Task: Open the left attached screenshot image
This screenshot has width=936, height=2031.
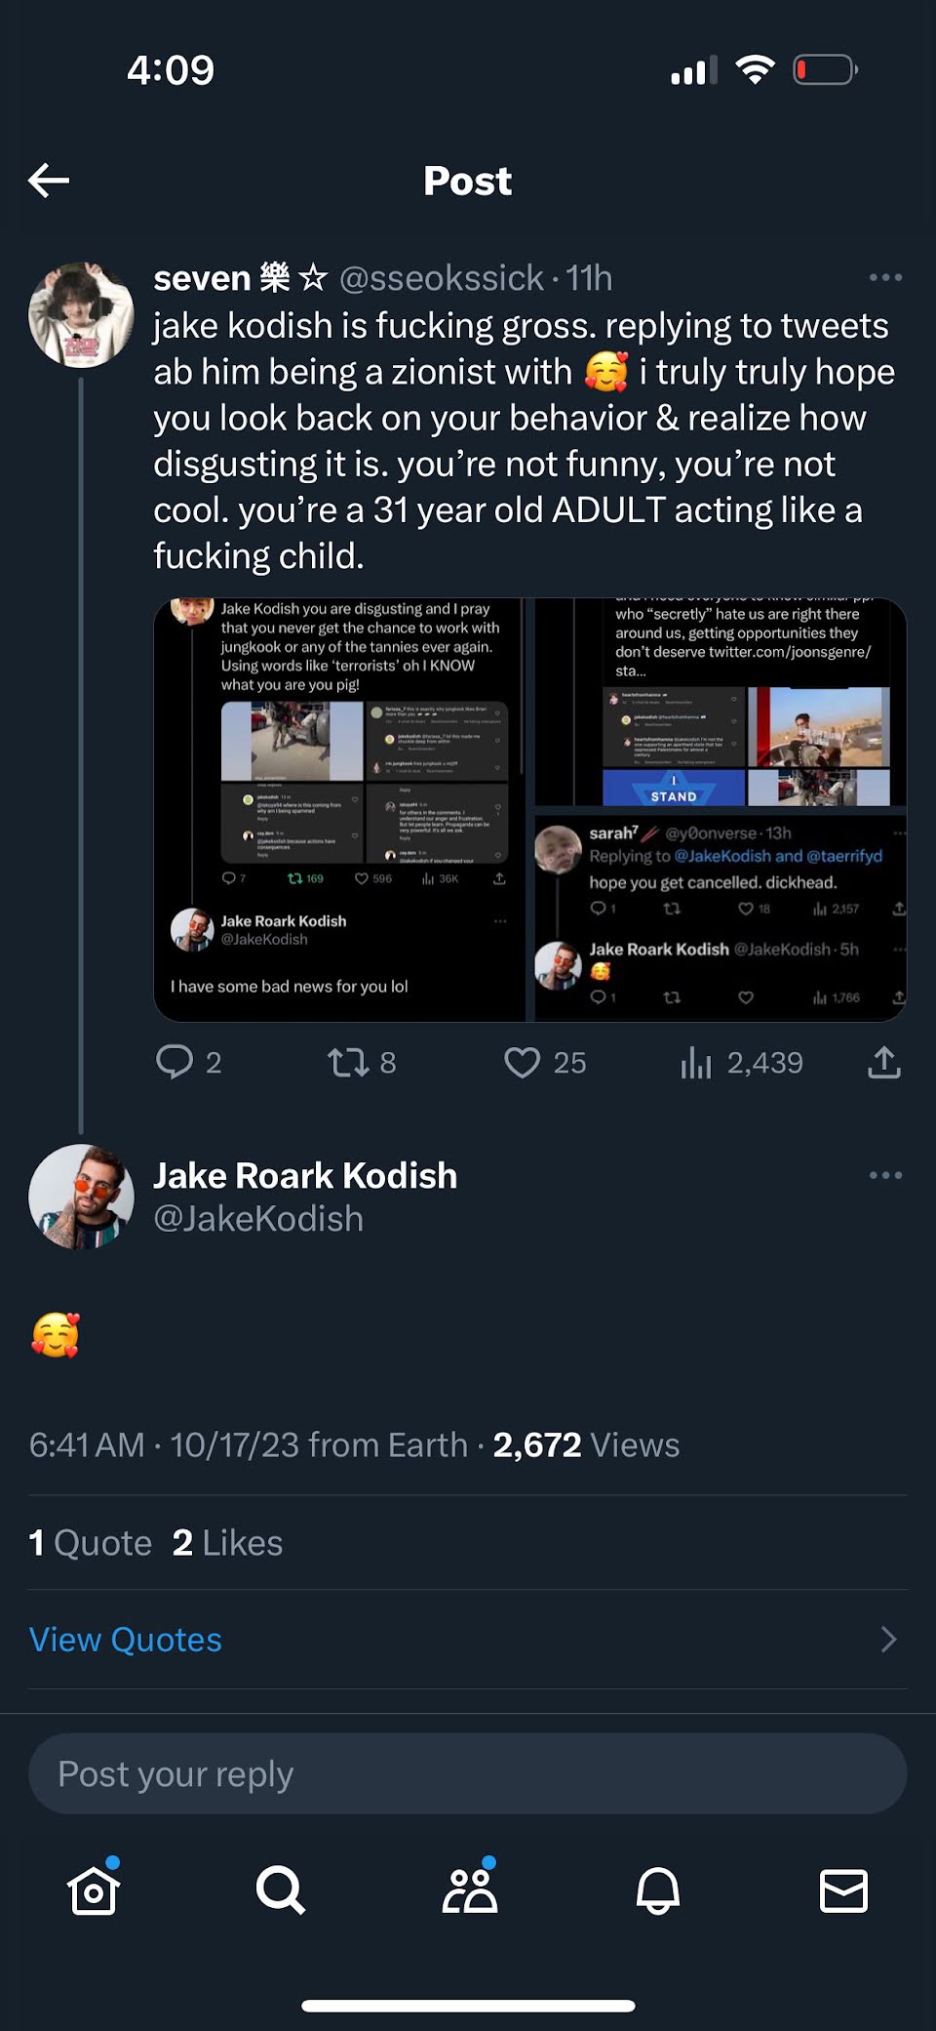Action: tap(339, 810)
